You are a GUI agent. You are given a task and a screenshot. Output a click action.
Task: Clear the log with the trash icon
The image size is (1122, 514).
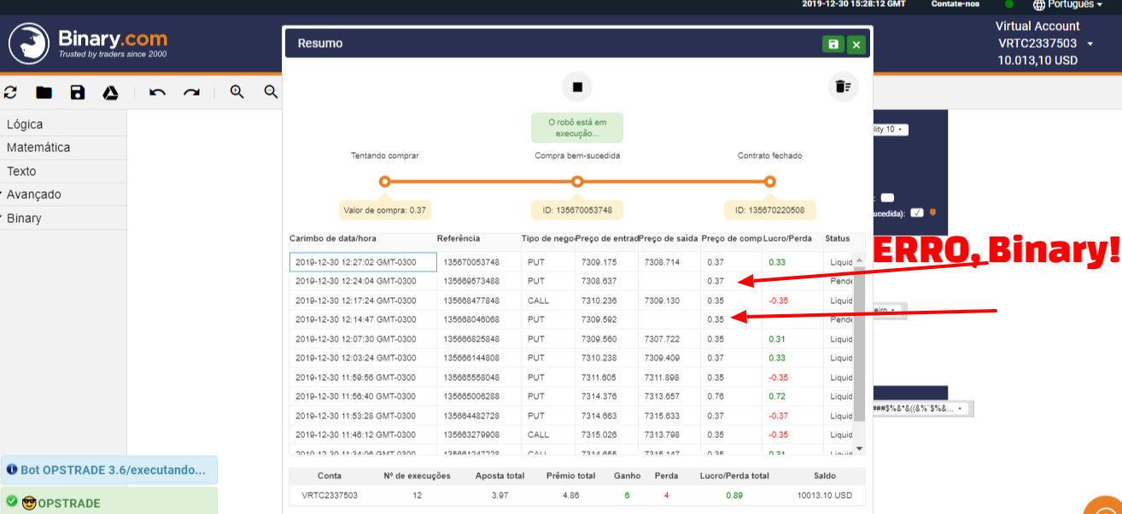[x=843, y=85]
